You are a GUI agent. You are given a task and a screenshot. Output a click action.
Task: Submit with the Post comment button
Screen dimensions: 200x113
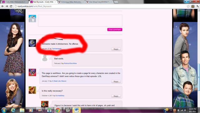115,30
